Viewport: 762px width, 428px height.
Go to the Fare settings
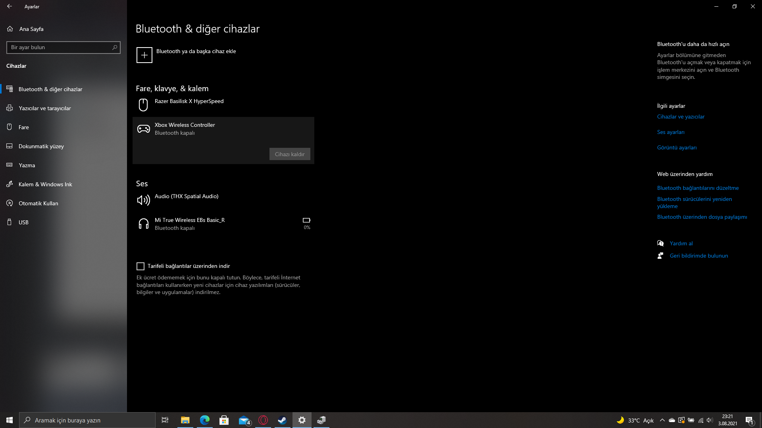[x=63, y=127]
